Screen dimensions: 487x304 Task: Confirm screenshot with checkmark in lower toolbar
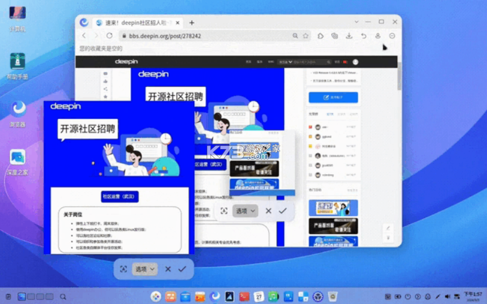[x=182, y=269]
